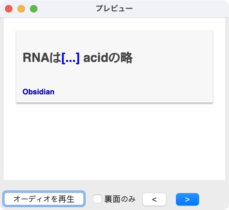The image size is (229, 210).
Task: Minimize the preview window with yellow button
Action: (21, 9)
